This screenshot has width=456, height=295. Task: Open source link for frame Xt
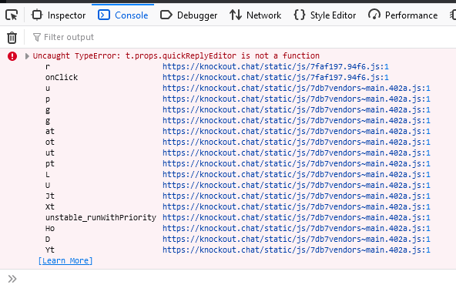[x=297, y=206]
